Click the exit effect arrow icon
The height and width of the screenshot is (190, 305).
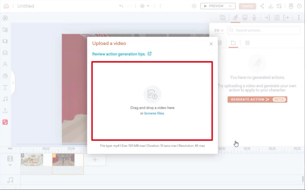coord(286,18)
